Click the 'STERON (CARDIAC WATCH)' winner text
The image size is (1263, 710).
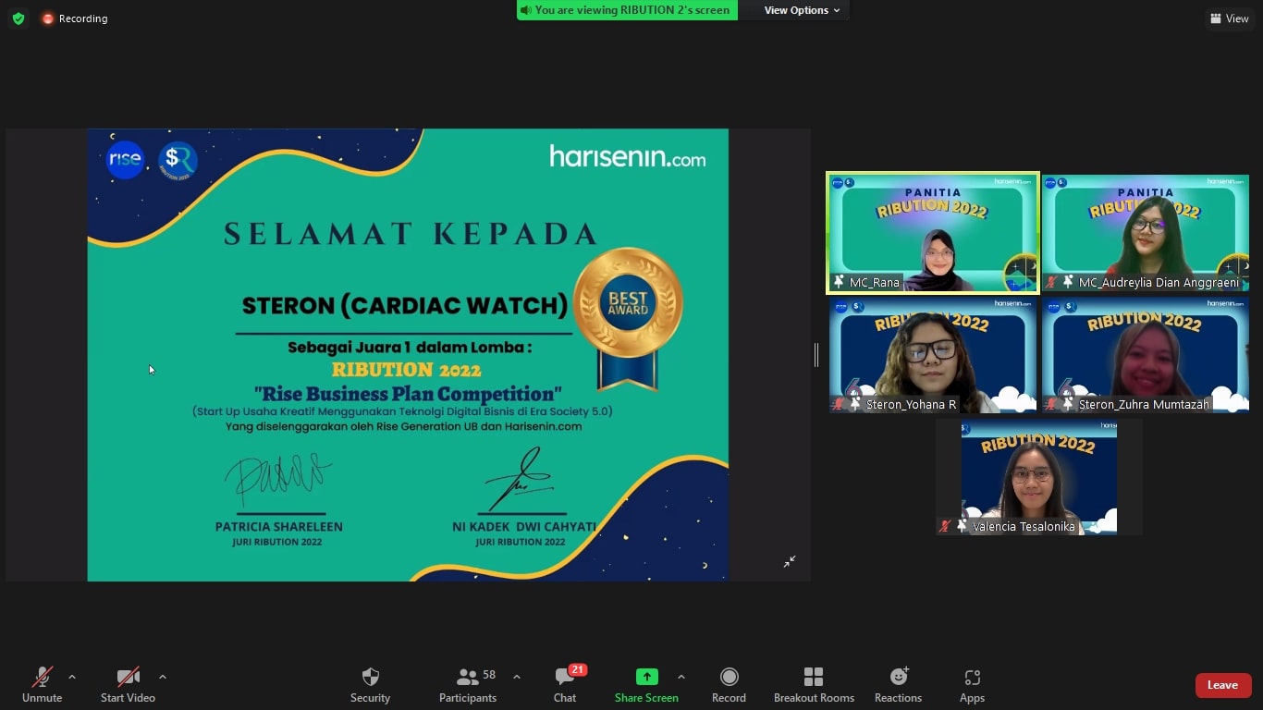(x=405, y=306)
